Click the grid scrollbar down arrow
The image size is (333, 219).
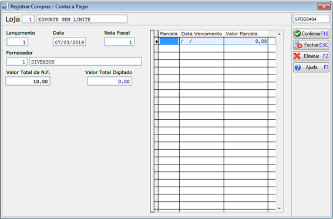click(280, 208)
